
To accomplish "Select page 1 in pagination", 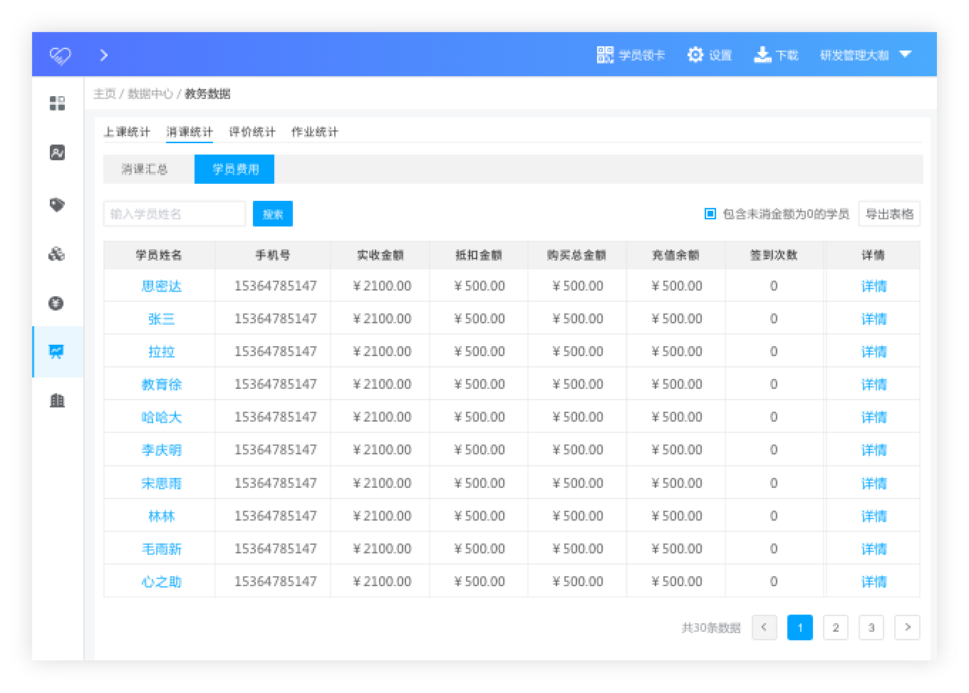I will [800, 627].
